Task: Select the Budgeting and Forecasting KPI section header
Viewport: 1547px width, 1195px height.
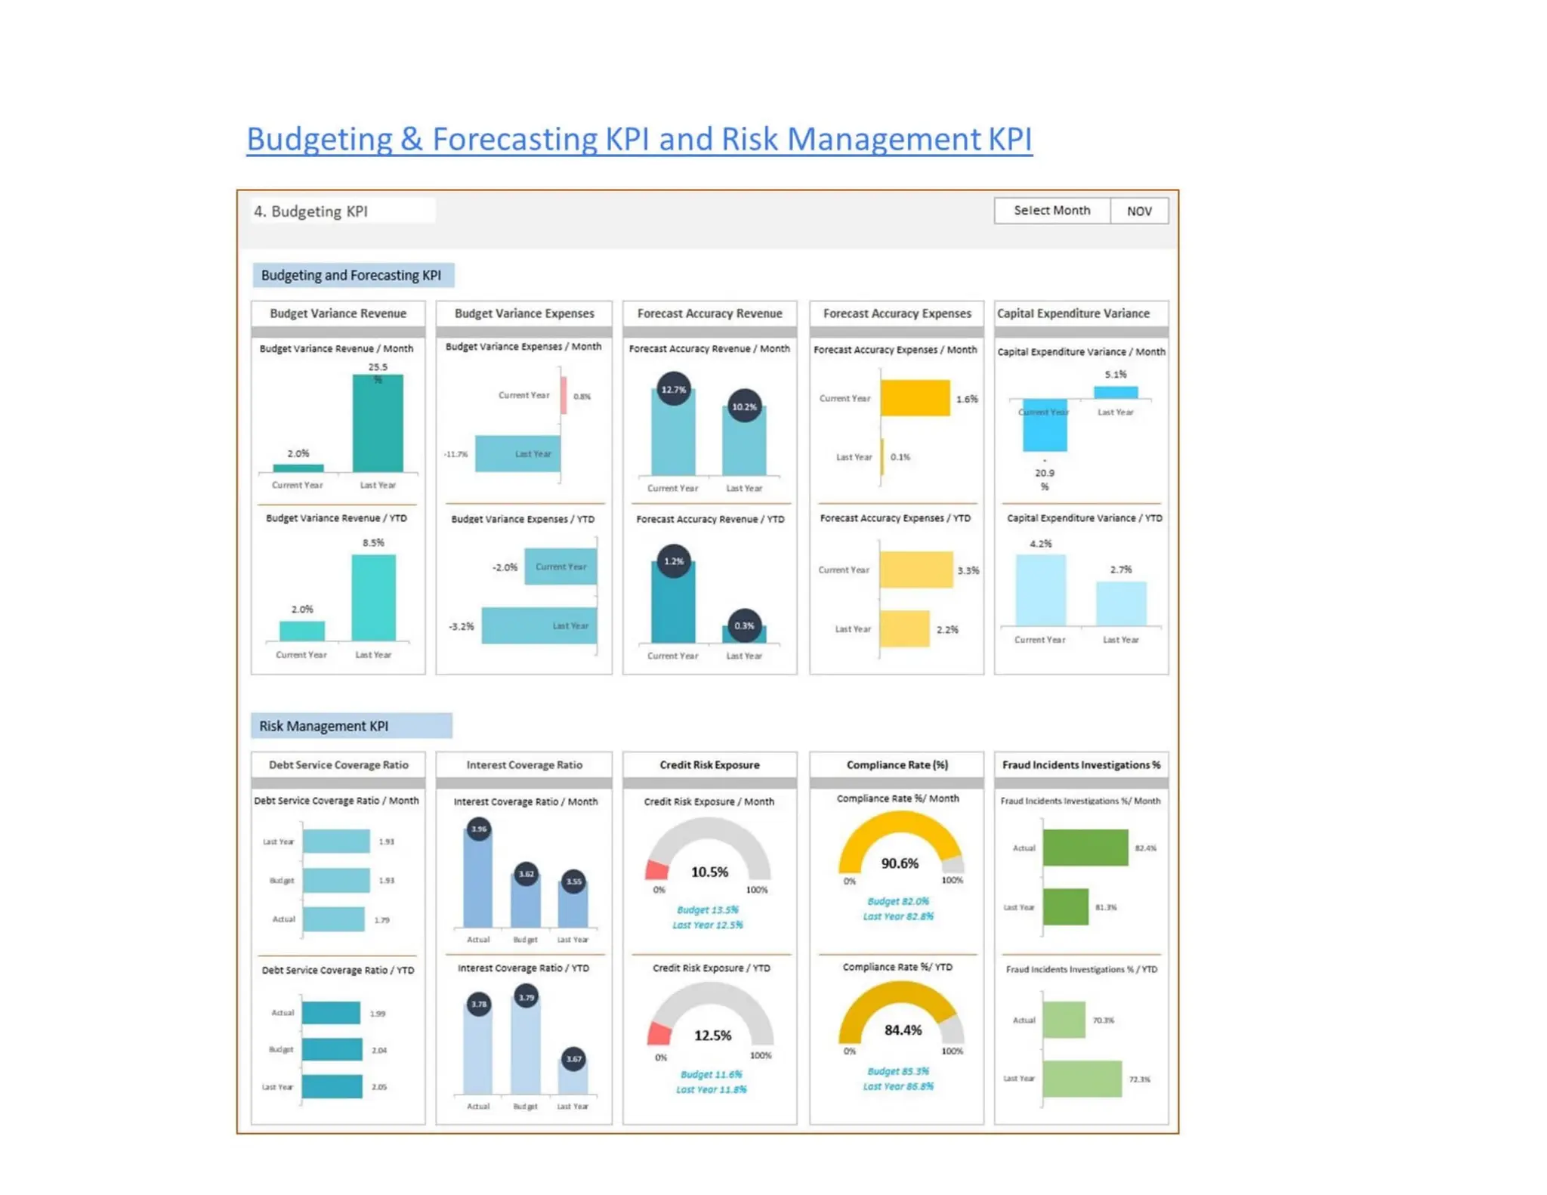Action: (x=352, y=275)
